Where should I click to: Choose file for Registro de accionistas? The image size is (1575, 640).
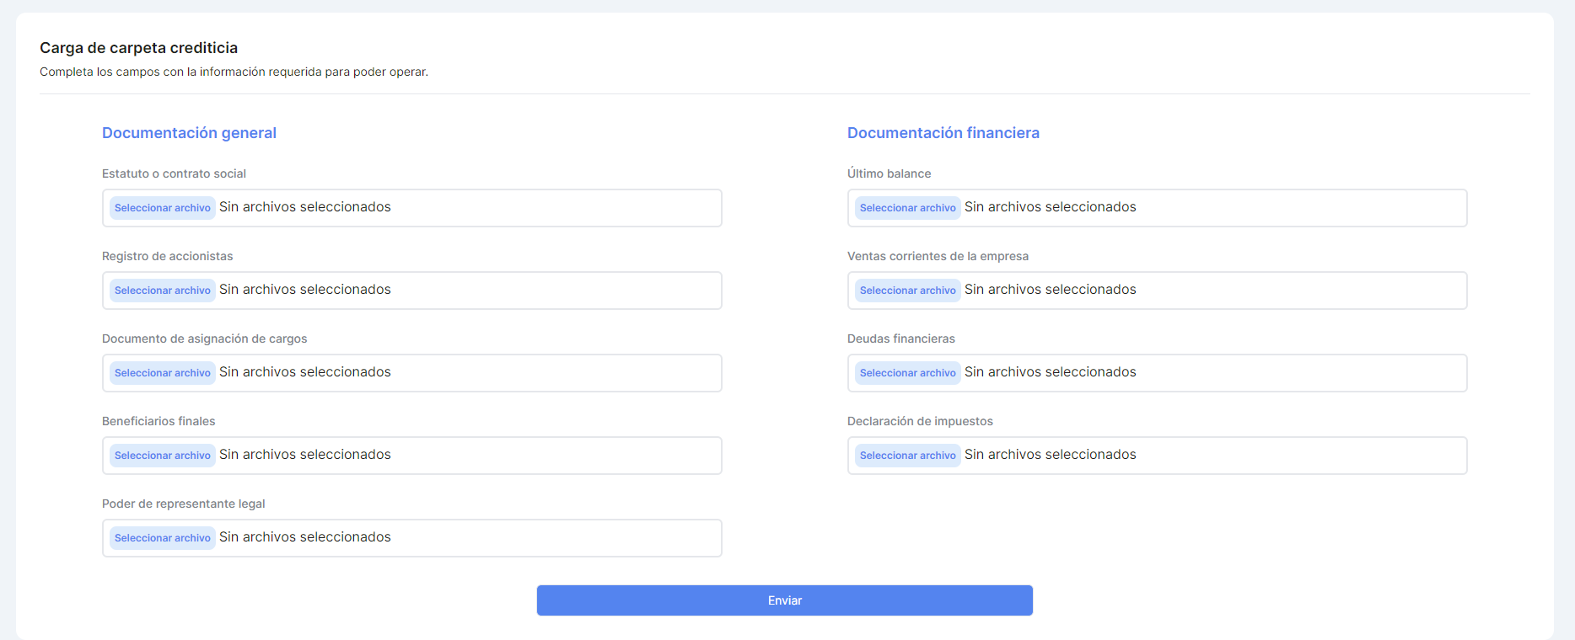click(162, 291)
